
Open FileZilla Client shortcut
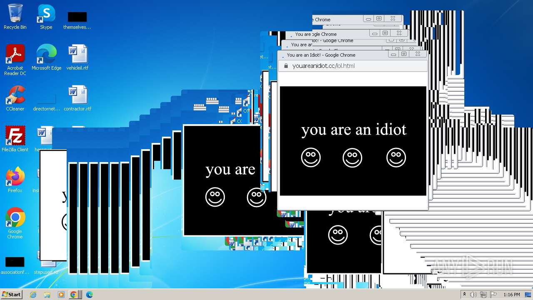coord(15,139)
